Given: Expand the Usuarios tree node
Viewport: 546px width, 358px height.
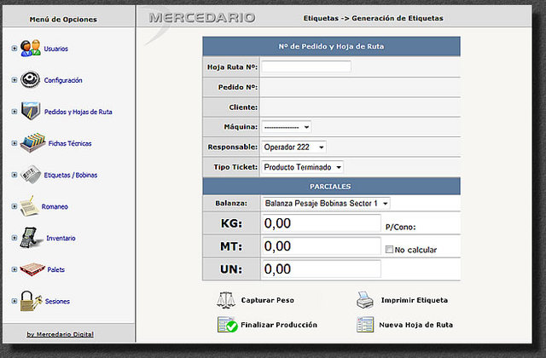Looking at the screenshot, I should [15, 49].
